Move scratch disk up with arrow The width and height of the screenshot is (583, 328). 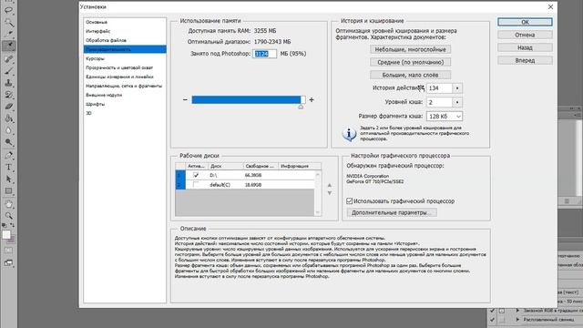pyautogui.click(x=329, y=185)
